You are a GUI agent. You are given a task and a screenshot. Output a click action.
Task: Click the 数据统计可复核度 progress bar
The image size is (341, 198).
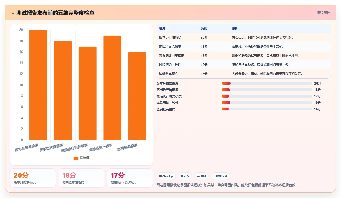coord(267,96)
